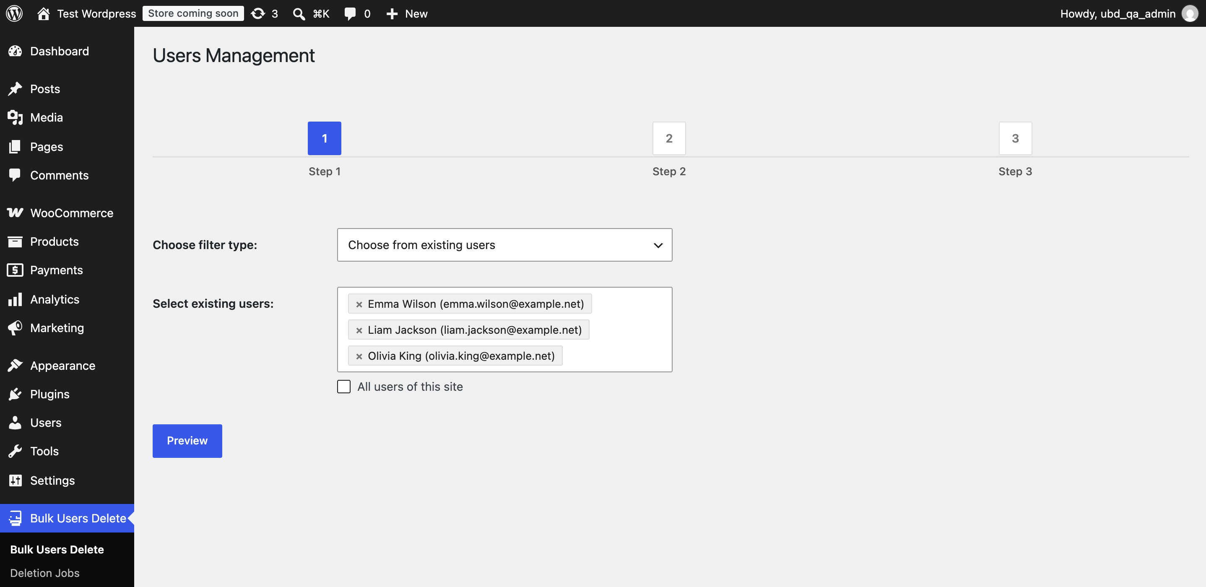Click the Preview button
This screenshot has height=587, width=1206.
pyautogui.click(x=187, y=441)
